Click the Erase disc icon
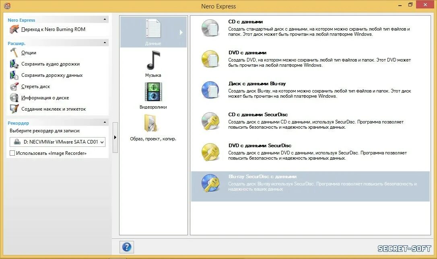 [x=14, y=86]
